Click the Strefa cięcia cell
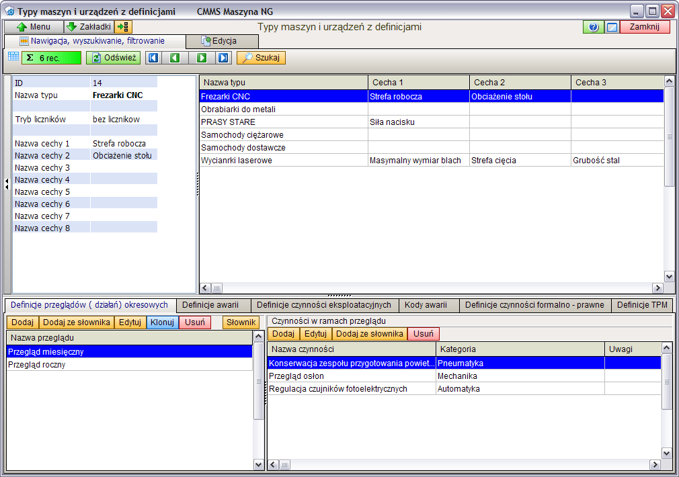 520,160
